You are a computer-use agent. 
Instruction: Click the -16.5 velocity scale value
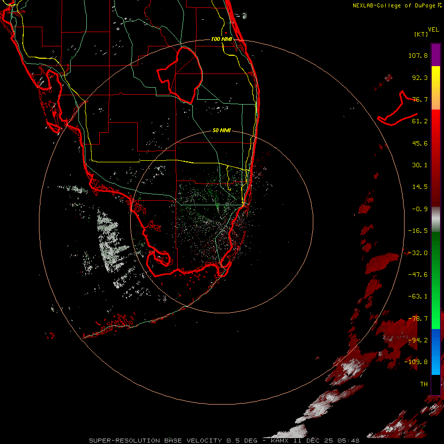(418, 231)
